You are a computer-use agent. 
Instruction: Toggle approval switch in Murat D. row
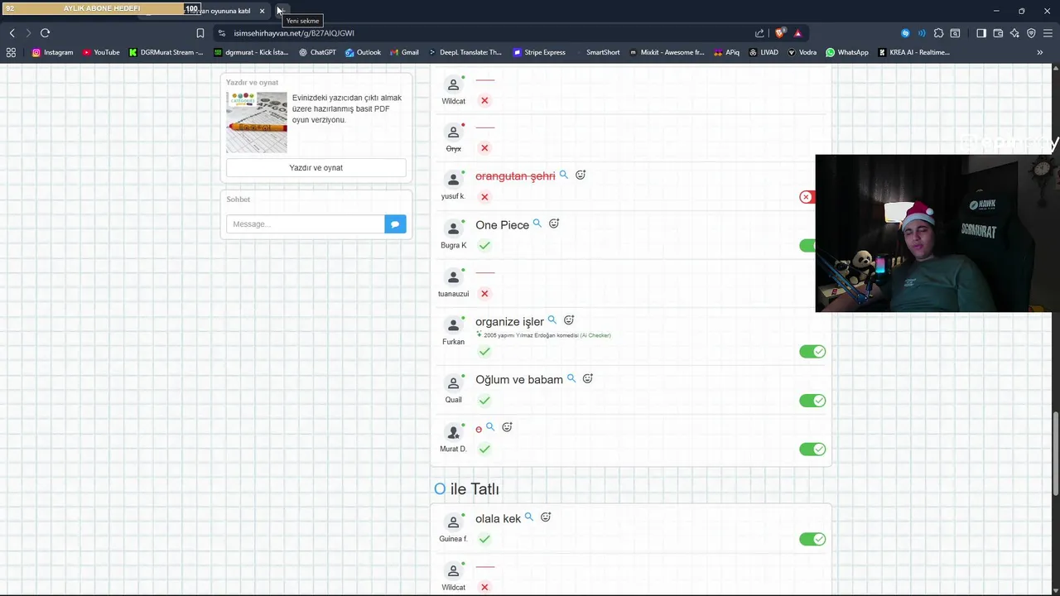(x=812, y=449)
